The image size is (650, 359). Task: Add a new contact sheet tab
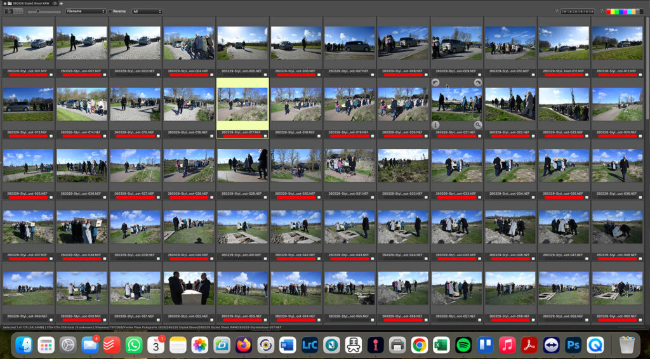click(x=61, y=3)
